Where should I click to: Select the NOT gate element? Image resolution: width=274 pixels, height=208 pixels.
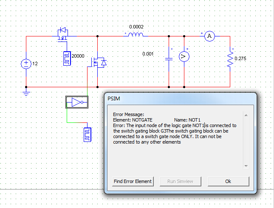77,102
